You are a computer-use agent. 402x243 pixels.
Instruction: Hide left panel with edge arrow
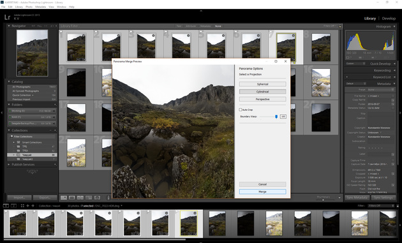[2, 112]
